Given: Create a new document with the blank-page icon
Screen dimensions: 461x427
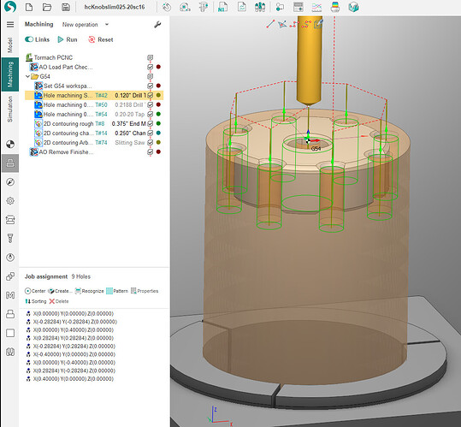Looking at the screenshot, I should click(29, 7).
